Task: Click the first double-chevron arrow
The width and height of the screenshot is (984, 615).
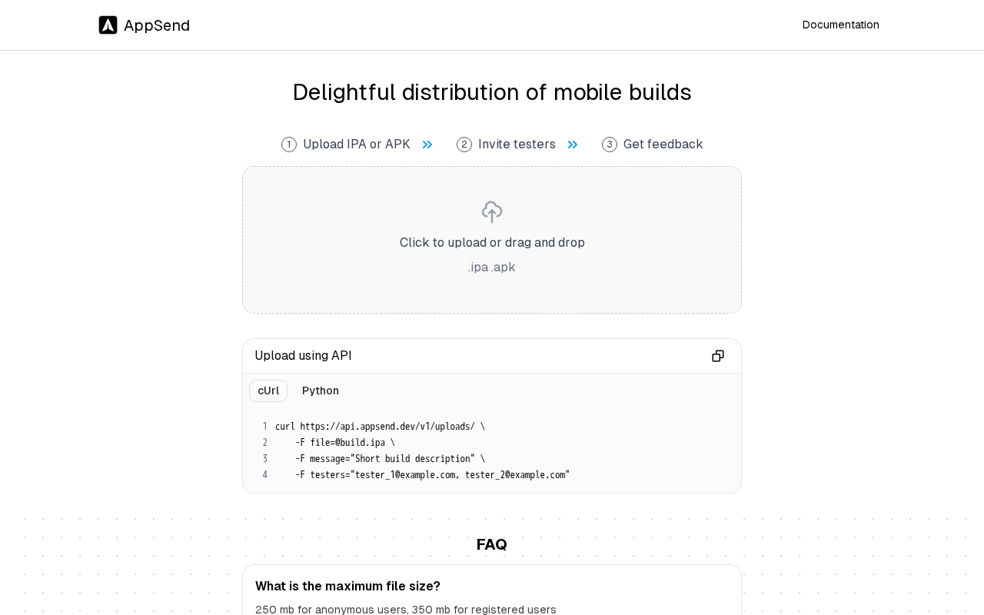Action: tap(427, 145)
